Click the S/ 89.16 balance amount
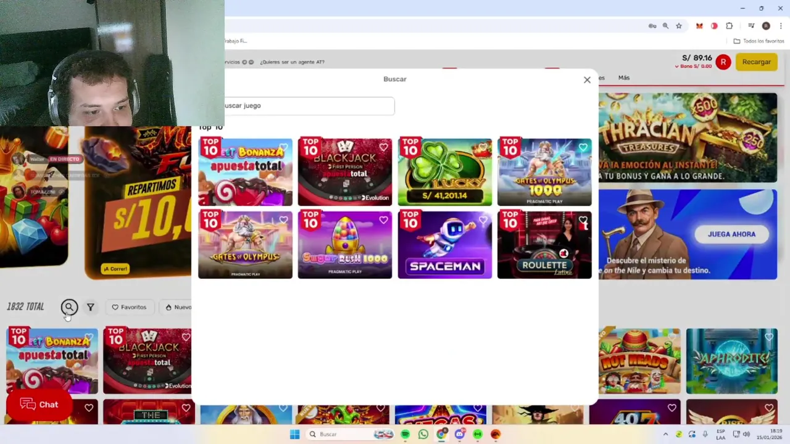The width and height of the screenshot is (790, 444). coord(697,57)
